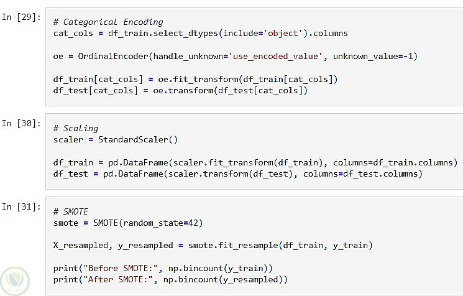Click the OrdinalEncoder definition line
This screenshot has height=296, width=463.
pyautogui.click(x=235, y=56)
